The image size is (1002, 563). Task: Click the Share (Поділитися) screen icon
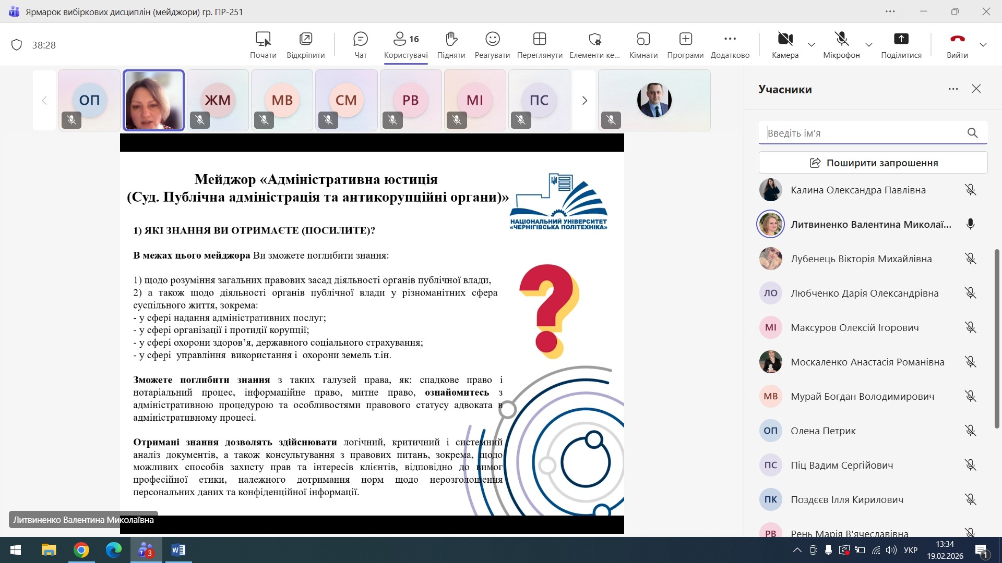tap(901, 40)
